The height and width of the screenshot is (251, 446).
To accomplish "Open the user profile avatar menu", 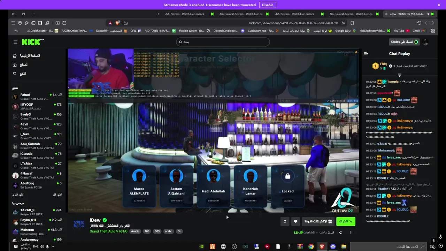I will click(426, 42).
